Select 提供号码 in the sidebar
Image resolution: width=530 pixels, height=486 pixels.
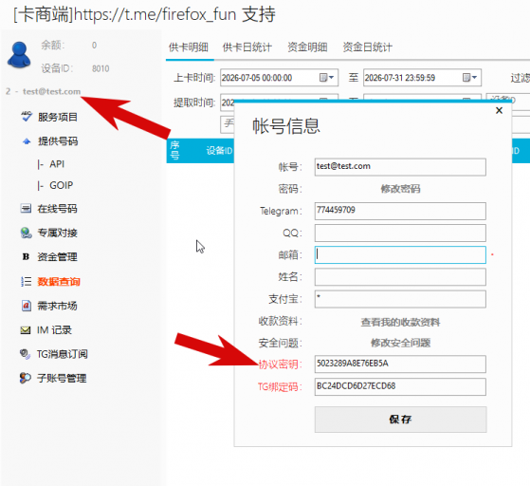coord(58,141)
